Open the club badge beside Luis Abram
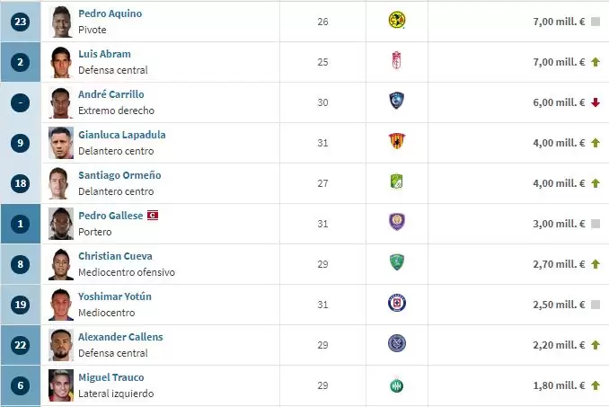Screen dimensions: 609x407 click(396, 61)
